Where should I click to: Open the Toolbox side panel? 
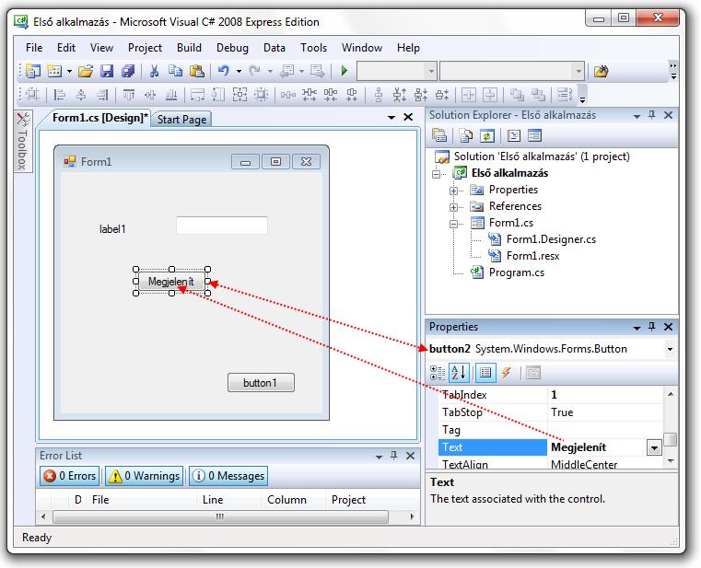pos(22,141)
